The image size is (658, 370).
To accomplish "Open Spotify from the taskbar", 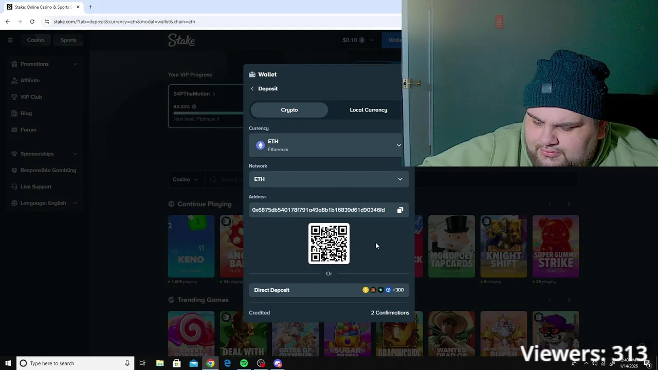I will point(244,363).
